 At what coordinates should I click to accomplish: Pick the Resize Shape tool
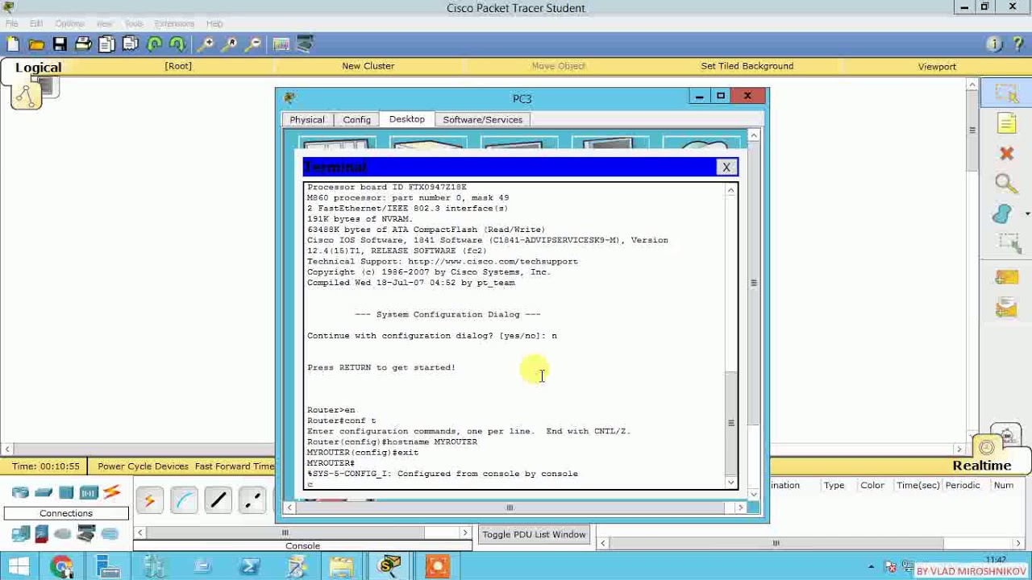(1008, 242)
